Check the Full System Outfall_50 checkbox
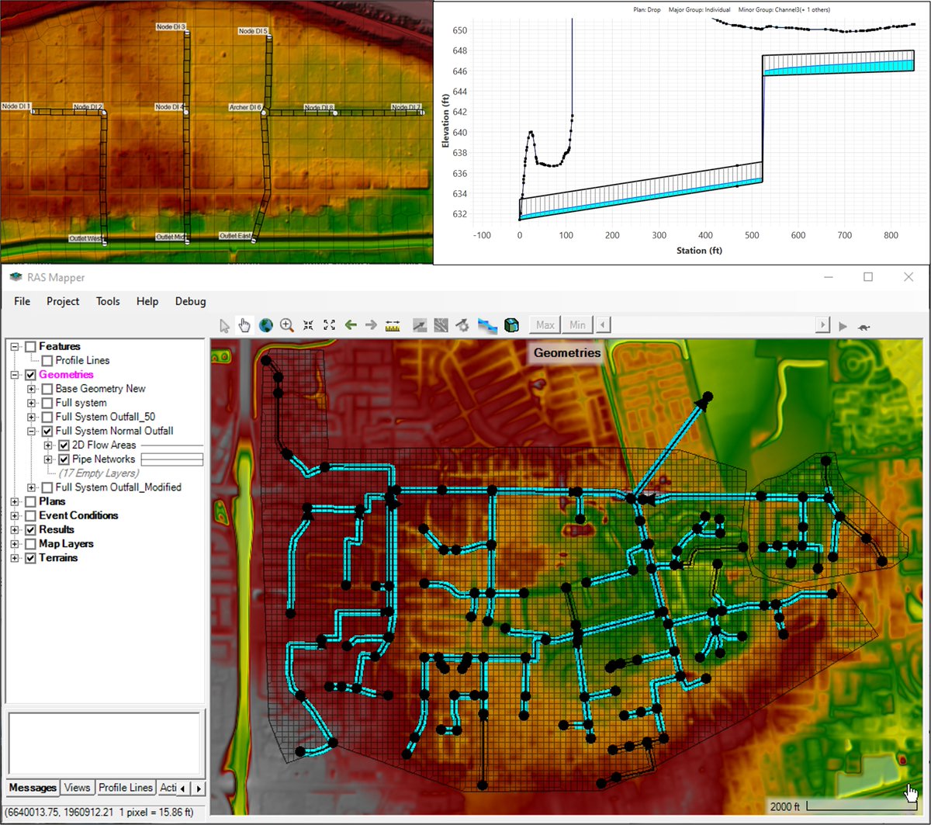931x825 pixels. click(47, 417)
